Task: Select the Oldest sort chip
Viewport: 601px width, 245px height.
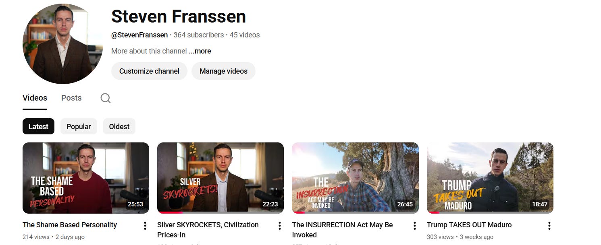Action: click(x=119, y=126)
